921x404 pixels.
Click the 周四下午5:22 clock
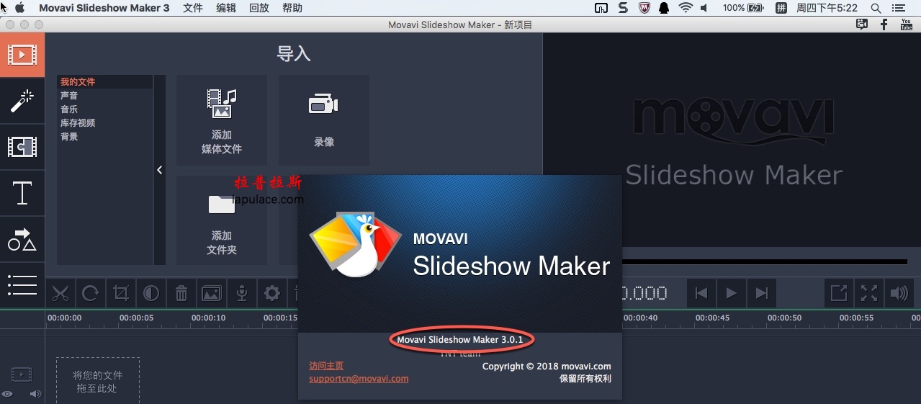pos(827,8)
